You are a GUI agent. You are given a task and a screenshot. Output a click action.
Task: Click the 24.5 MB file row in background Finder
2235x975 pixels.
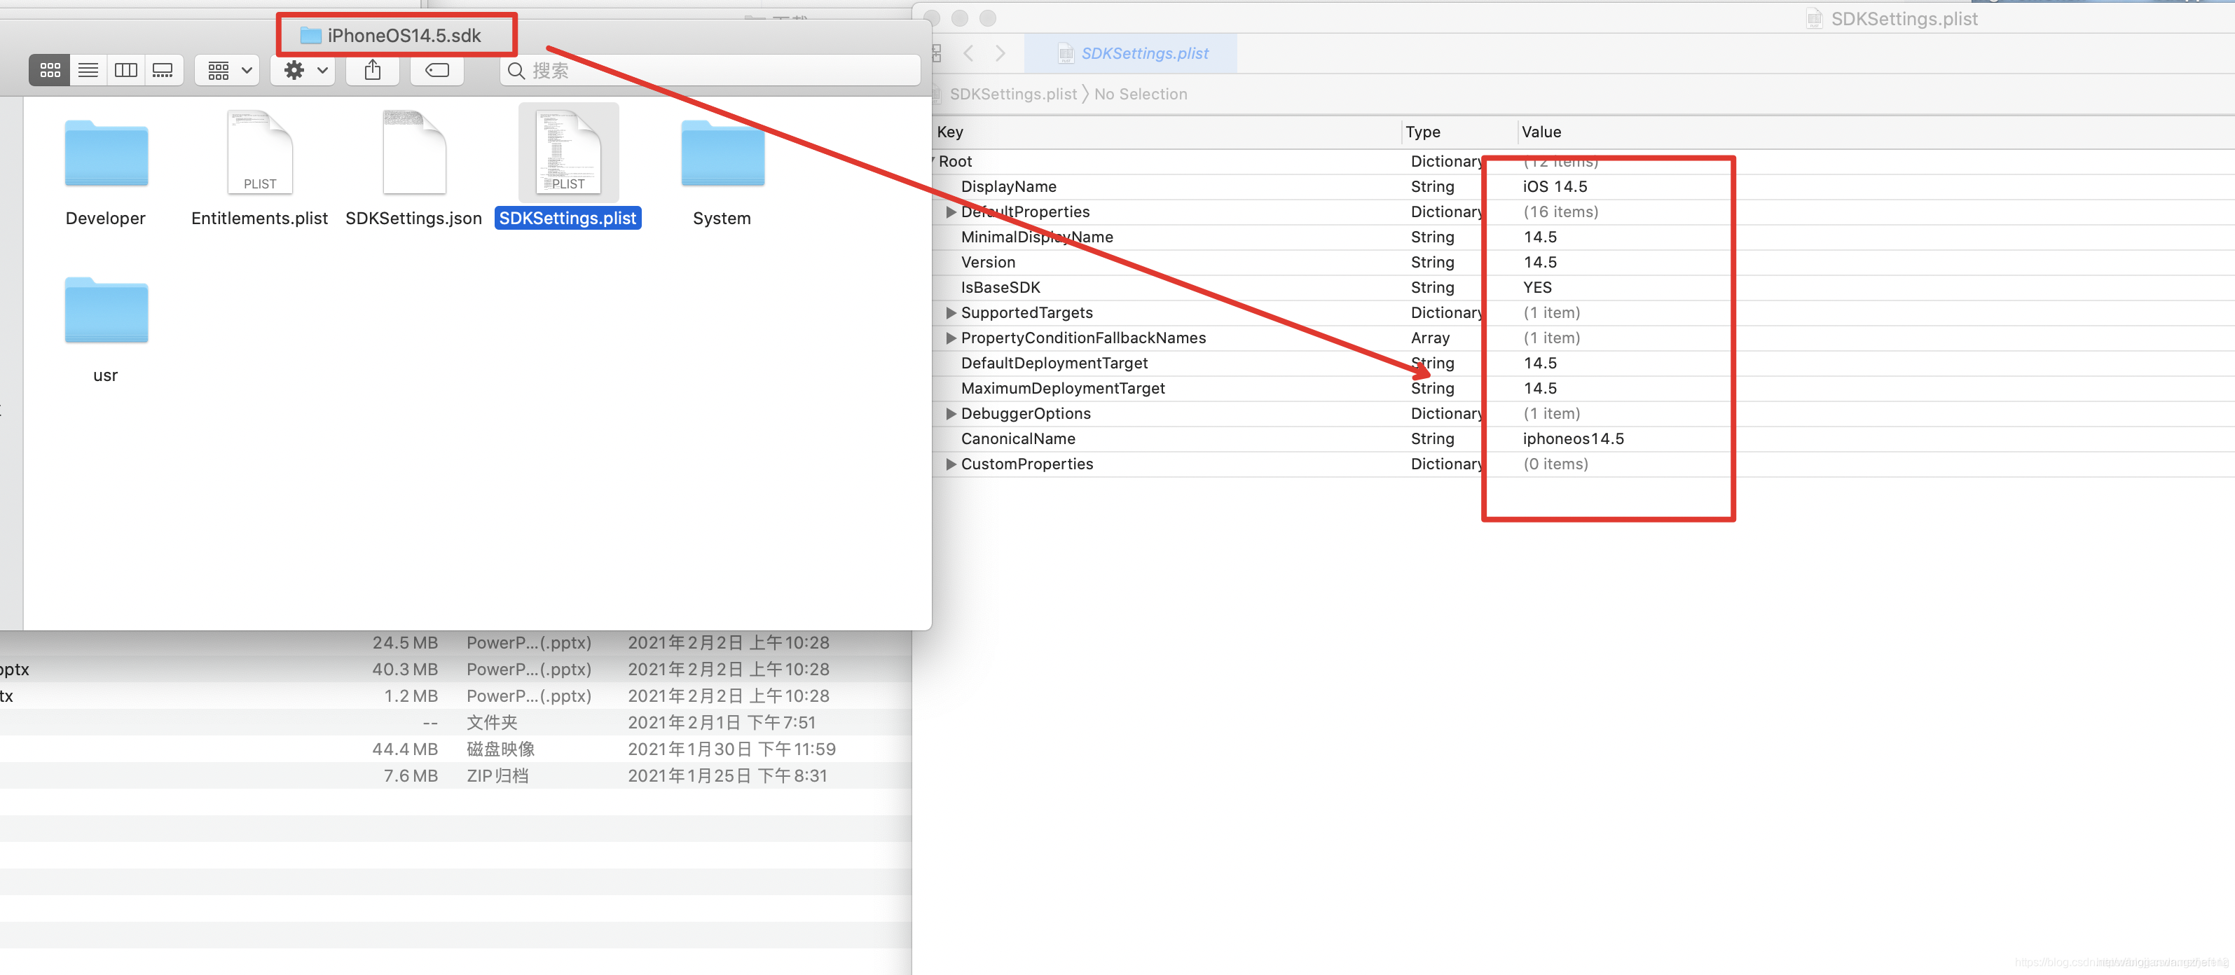click(x=455, y=643)
